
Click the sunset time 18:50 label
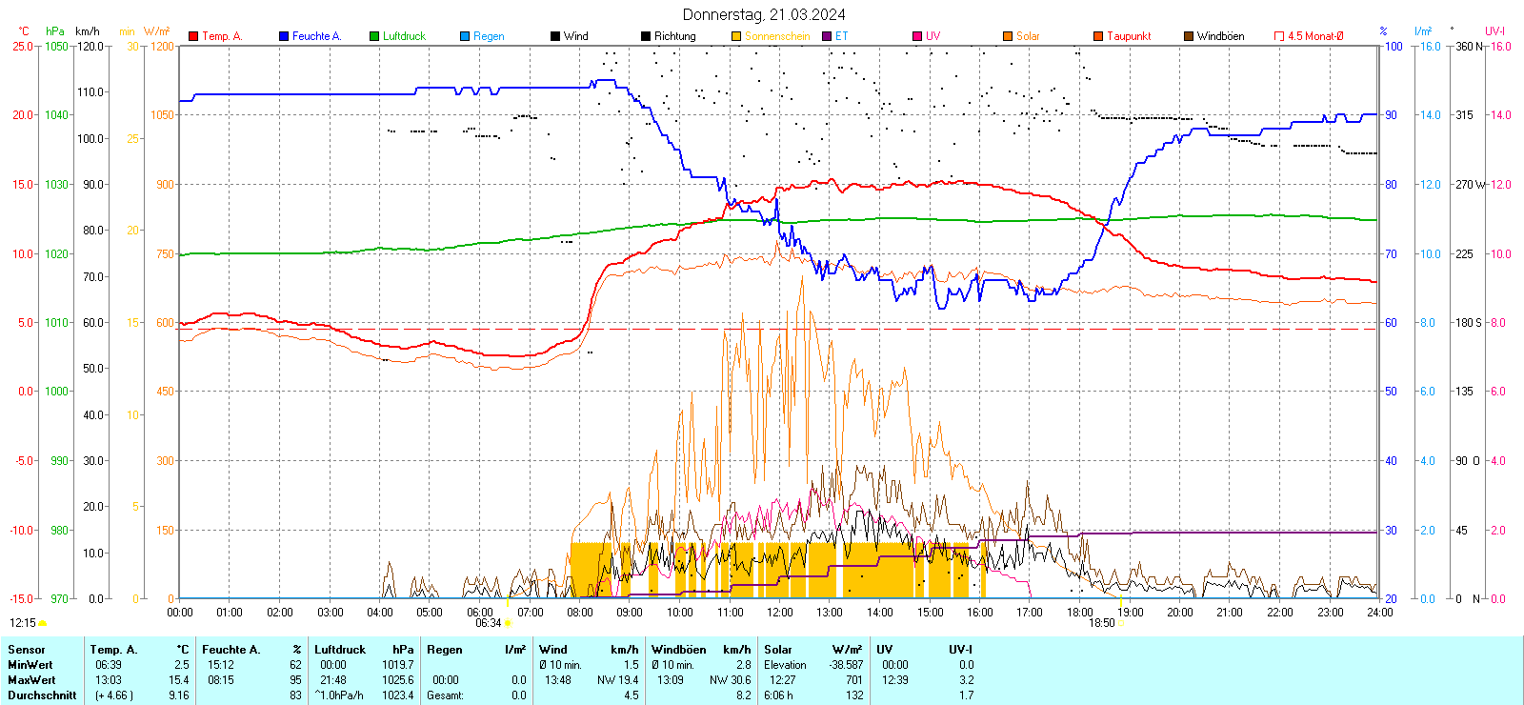click(x=1101, y=623)
